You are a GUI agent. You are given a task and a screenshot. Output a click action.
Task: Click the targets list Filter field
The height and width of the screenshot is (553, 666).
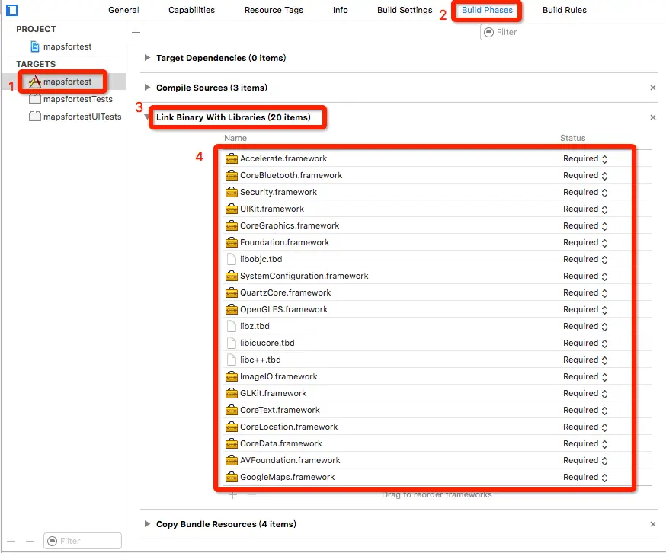coord(82,541)
